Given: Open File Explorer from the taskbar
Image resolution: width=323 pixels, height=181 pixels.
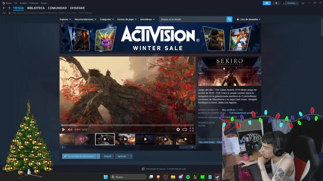Looking at the screenshot, I should click(x=173, y=177).
